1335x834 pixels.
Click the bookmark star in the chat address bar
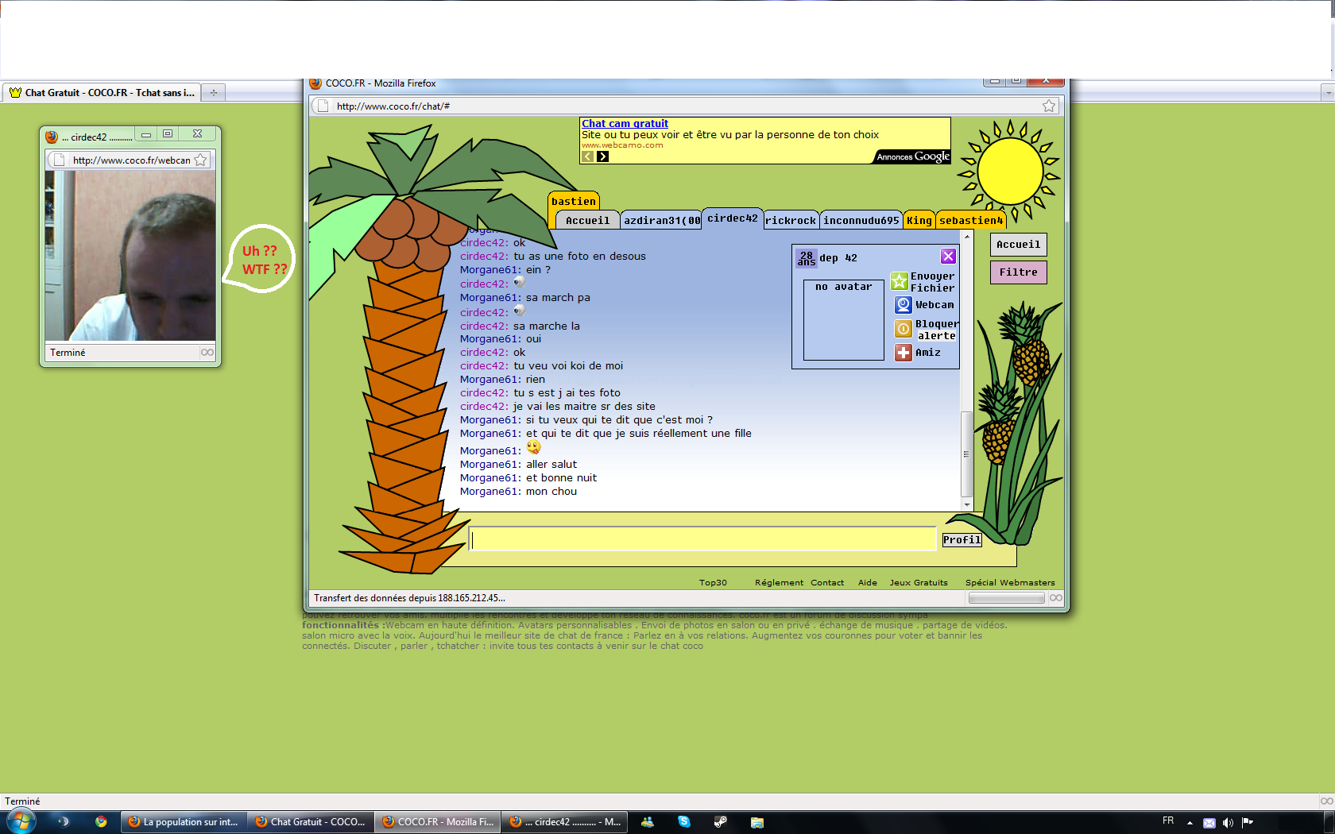click(x=1049, y=106)
